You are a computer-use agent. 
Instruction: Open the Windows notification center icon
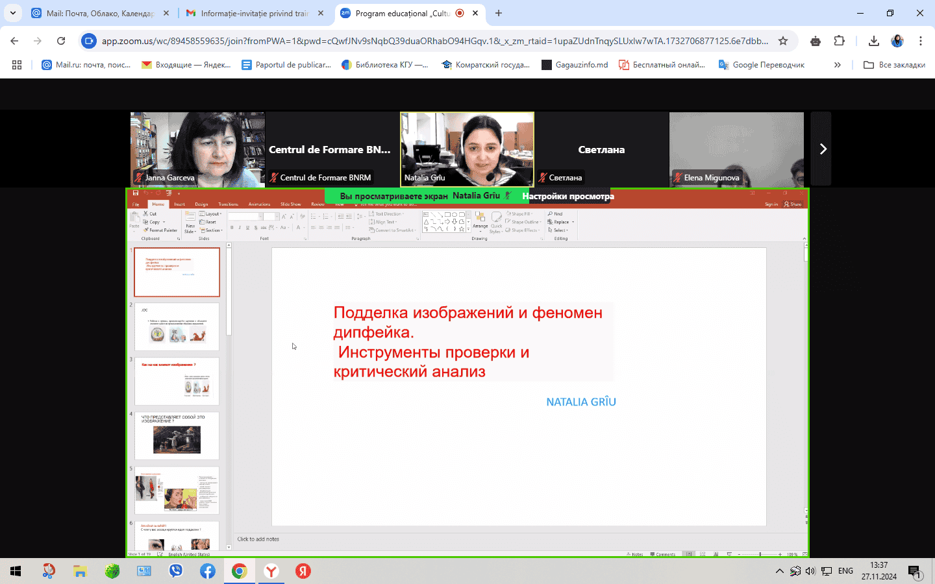coord(915,572)
